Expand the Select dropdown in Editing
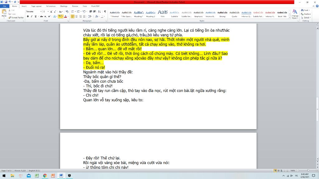Image resolution: width=319 pixels, height=179 pixels. click(x=306, y=18)
